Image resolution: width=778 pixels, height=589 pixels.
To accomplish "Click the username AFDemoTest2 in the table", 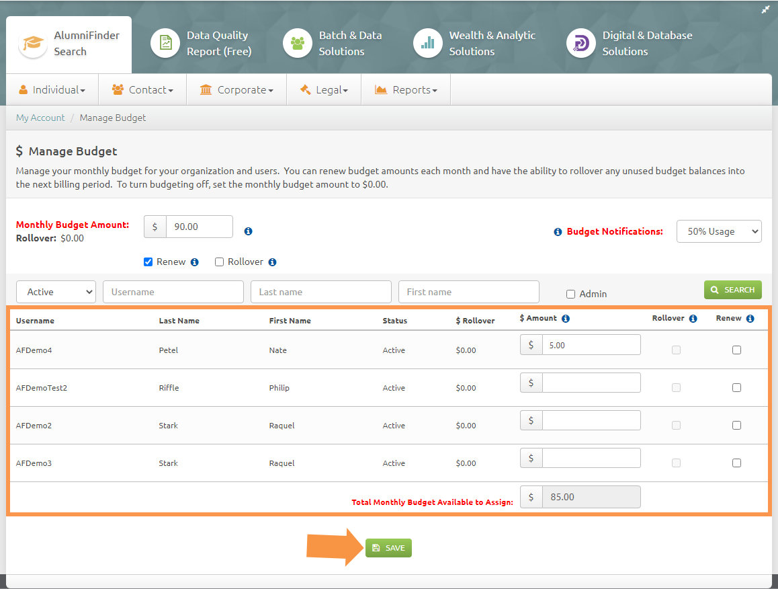I will click(x=42, y=388).
